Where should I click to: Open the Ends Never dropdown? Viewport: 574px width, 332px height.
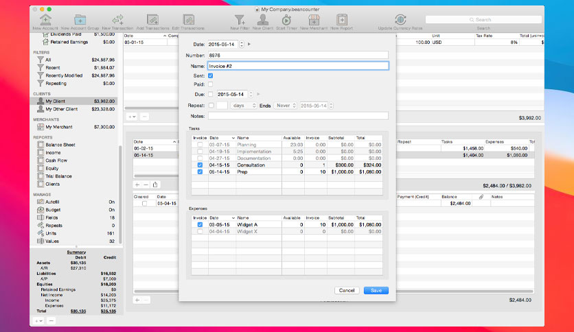coord(285,106)
